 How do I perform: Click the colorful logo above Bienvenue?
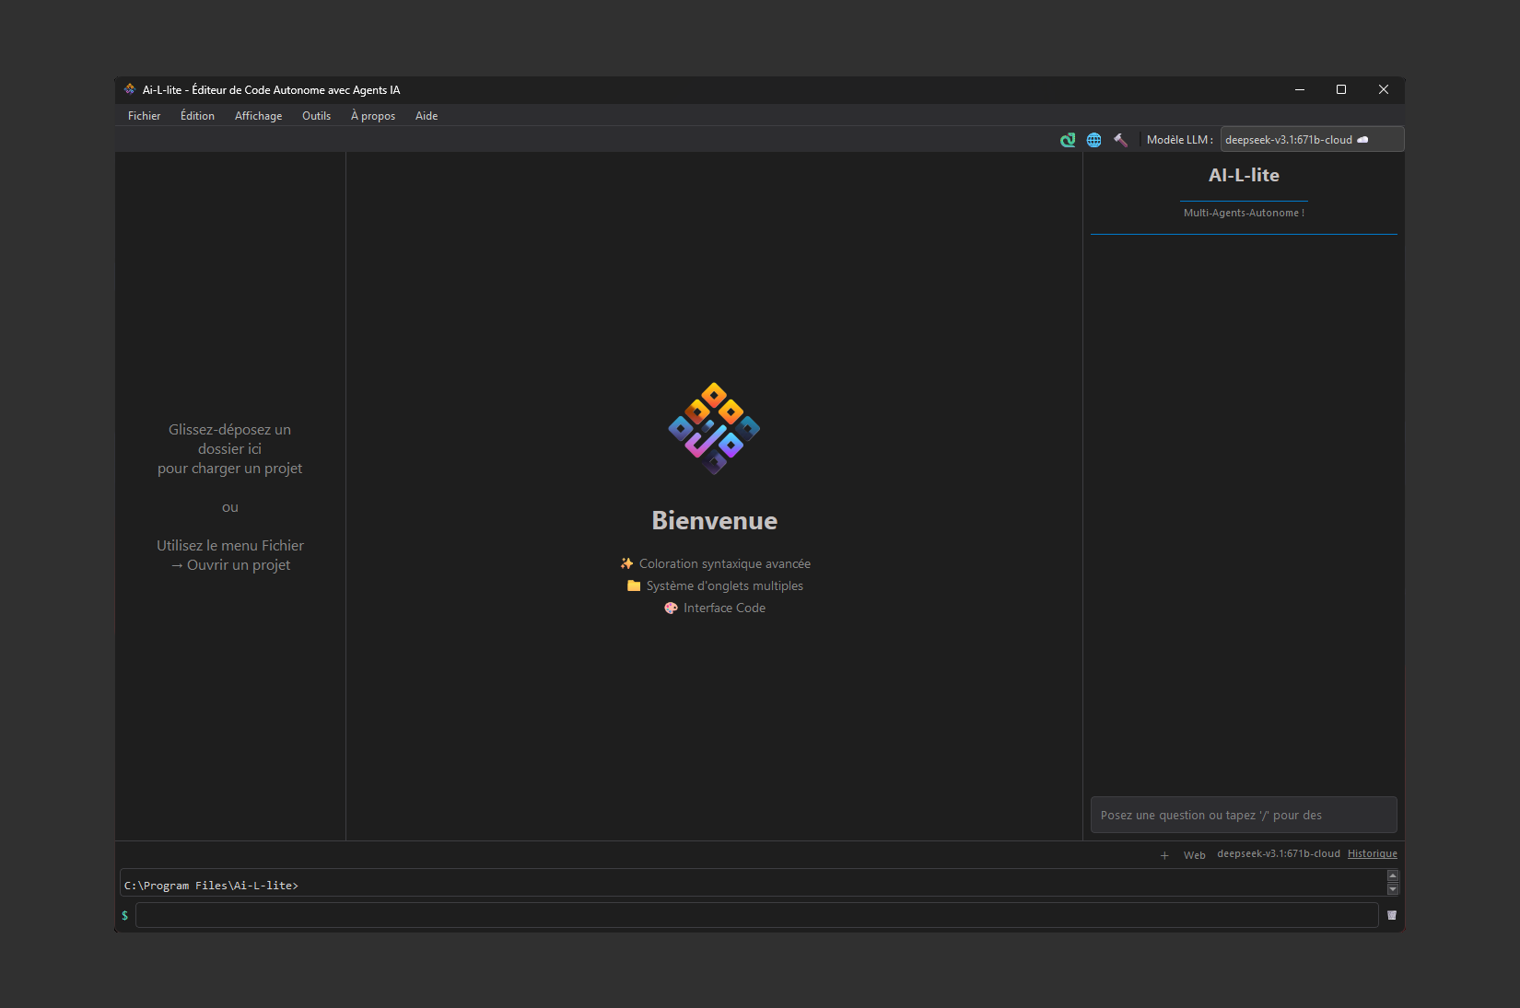coord(714,428)
